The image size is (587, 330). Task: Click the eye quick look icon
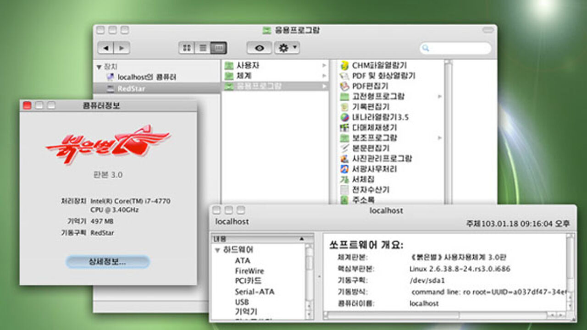pos(259,48)
